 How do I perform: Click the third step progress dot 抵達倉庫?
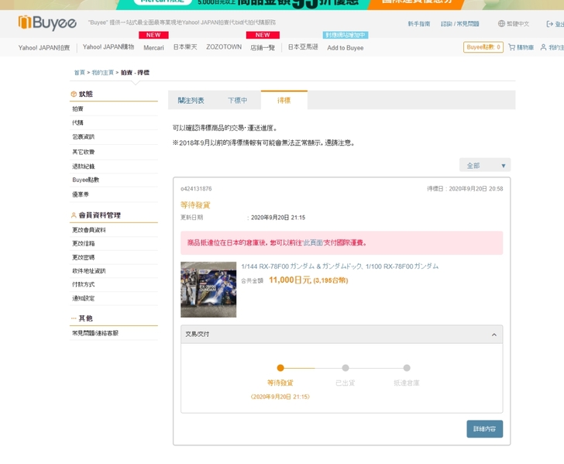(407, 368)
